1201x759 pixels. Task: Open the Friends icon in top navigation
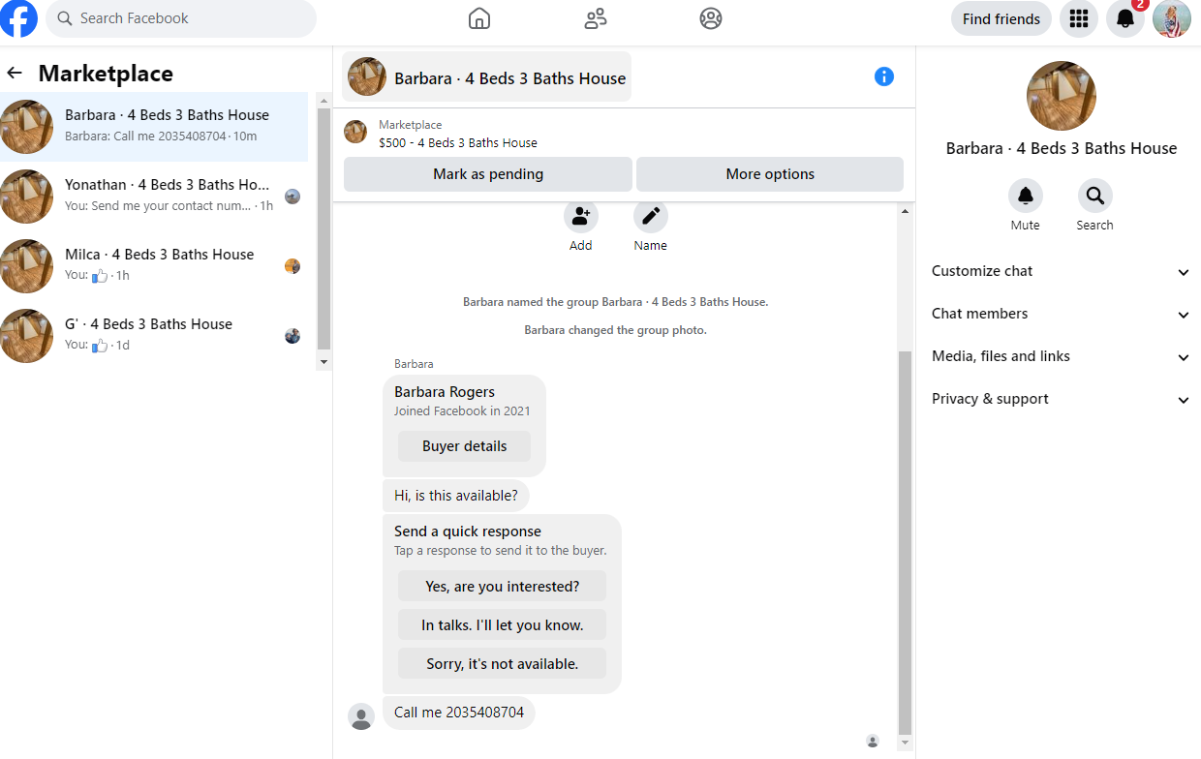[596, 18]
